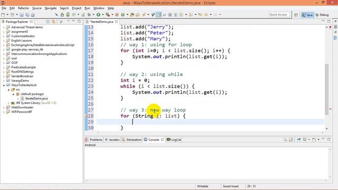
Task: Switch to the Debug perspective
Action: pos(322,15)
